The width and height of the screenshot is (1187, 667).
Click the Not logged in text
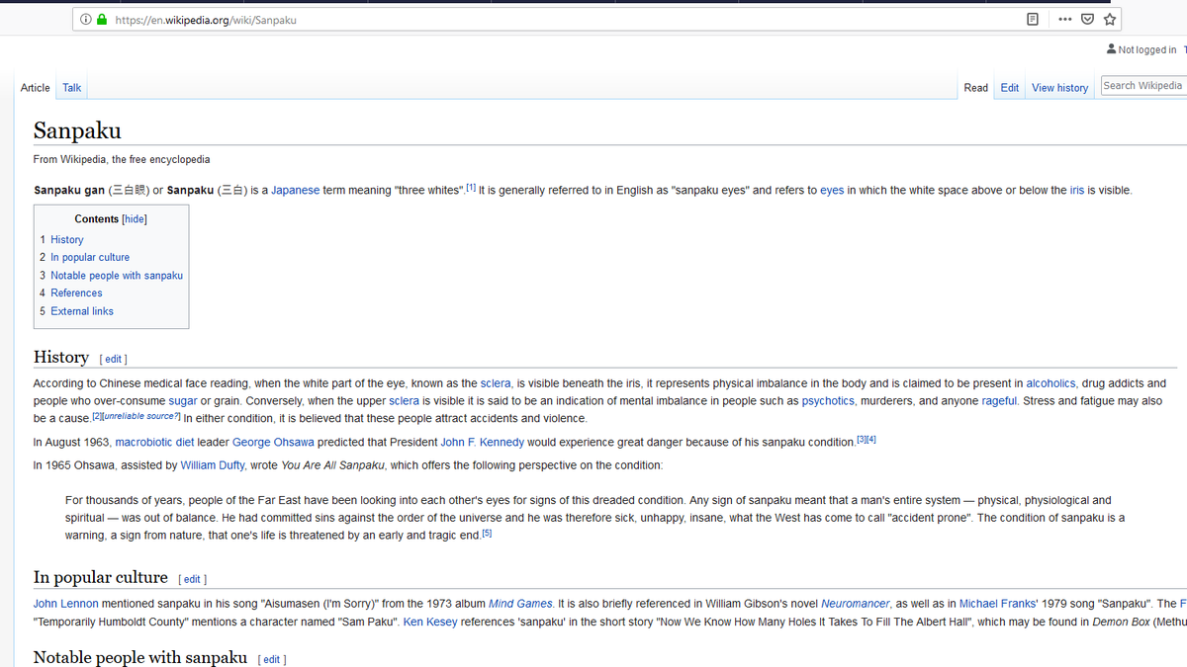tap(1147, 49)
